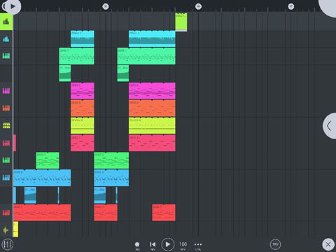Close the view with the X button
The height and width of the screenshot is (252, 336).
click(x=328, y=244)
